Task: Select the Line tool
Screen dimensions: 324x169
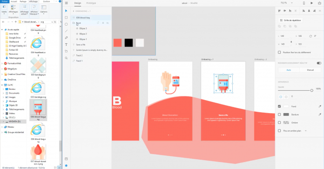Action: click(x=66, y=31)
